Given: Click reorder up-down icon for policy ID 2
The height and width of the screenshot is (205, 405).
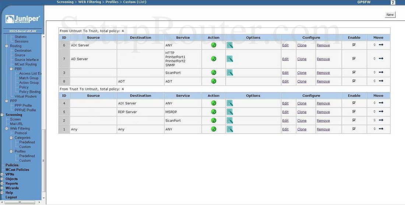Looking at the screenshot, I should 374,120.
